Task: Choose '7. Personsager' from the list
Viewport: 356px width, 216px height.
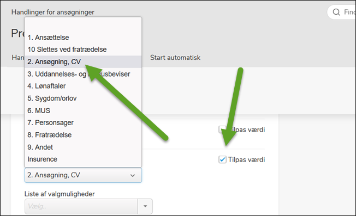Action: click(x=83, y=122)
